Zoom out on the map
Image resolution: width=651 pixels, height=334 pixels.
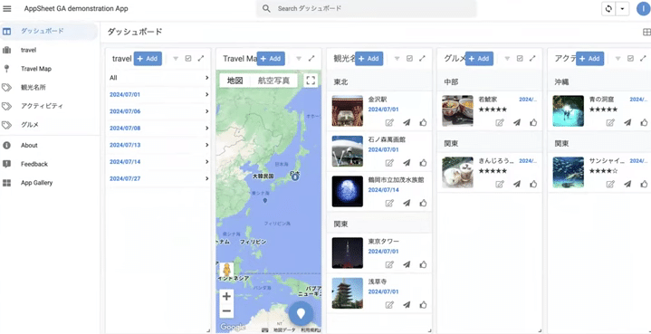click(x=226, y=310)
